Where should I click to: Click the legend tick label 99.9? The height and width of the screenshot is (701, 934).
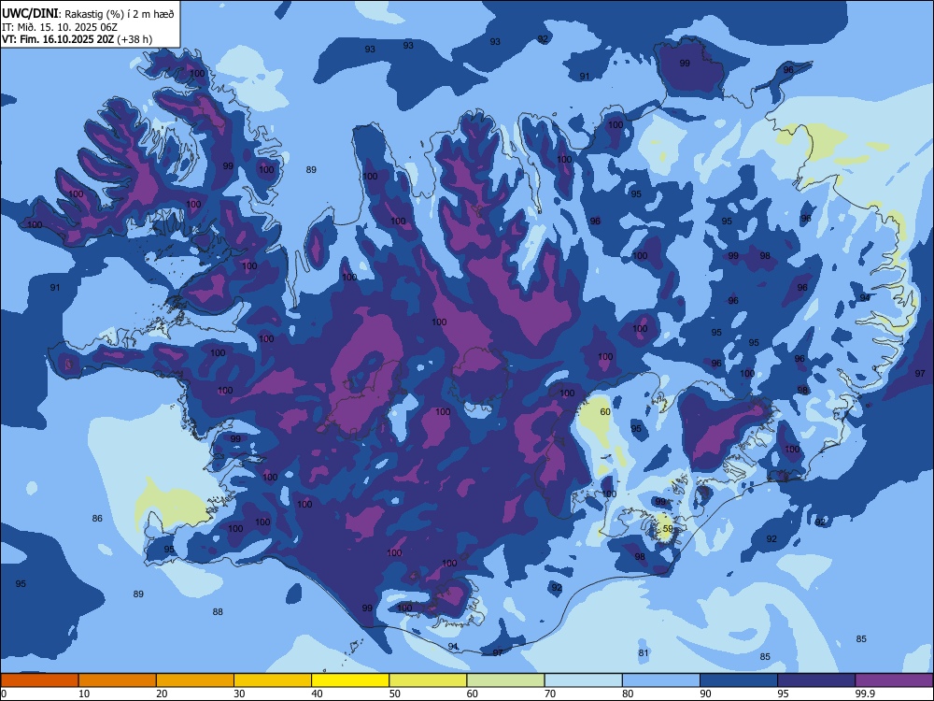pos(864,694)
